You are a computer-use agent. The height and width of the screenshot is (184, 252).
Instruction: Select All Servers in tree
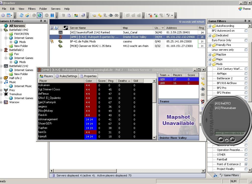17,26
